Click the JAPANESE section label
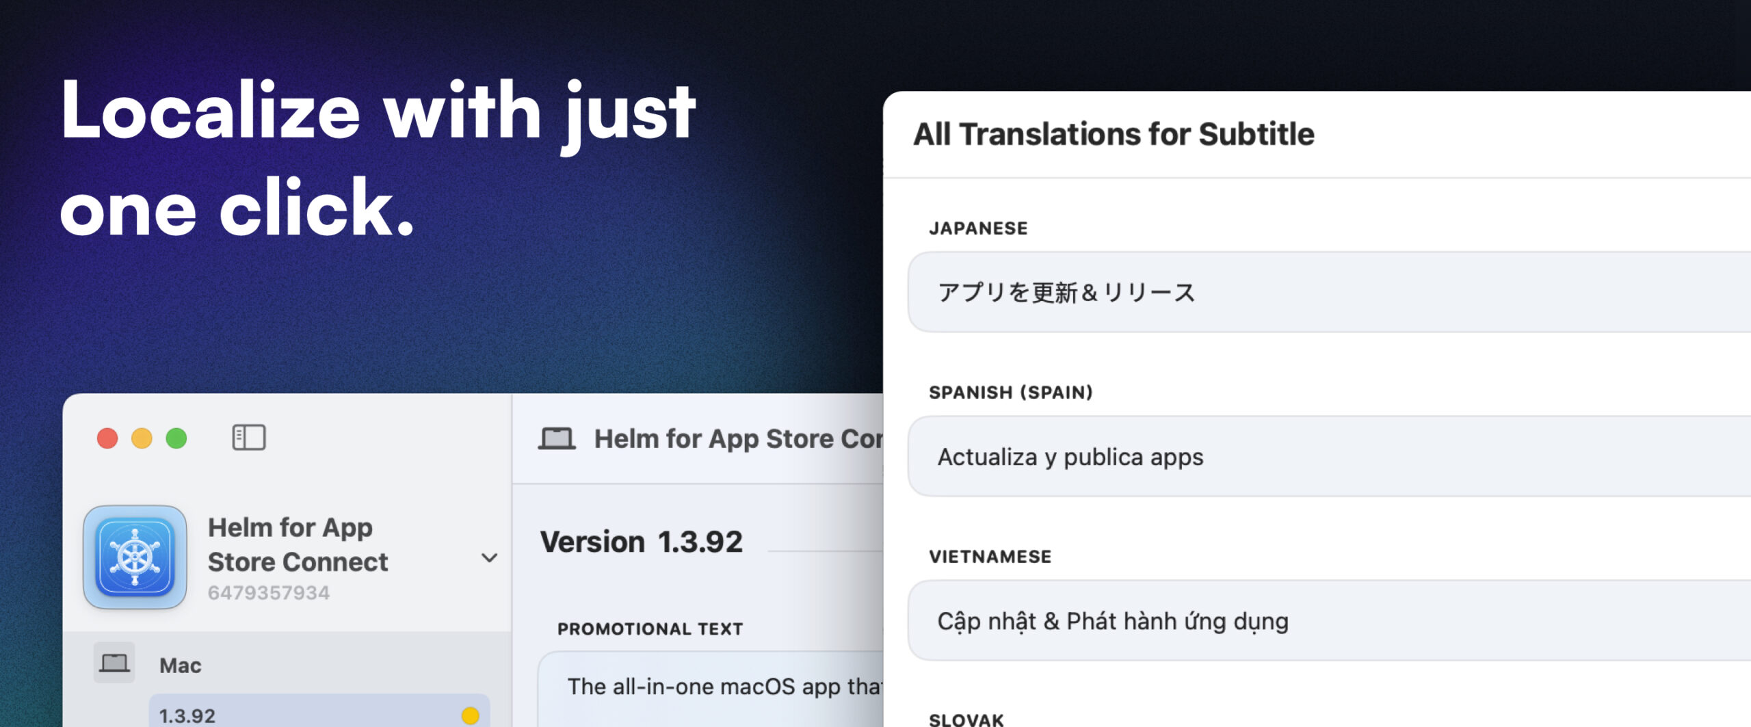This screenshot has height=727, width=1751. point(978,228)
